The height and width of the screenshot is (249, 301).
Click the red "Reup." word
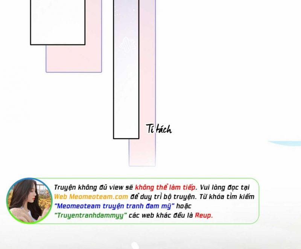coord(204,216)
